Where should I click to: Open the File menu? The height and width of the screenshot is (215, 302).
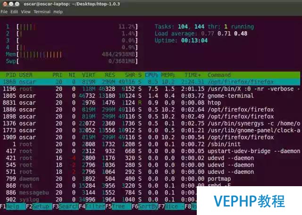click(4, 12)
